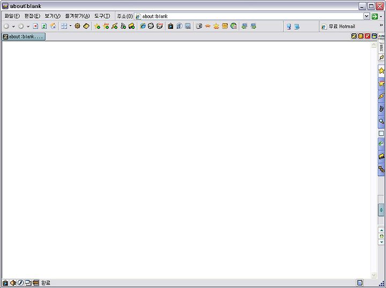386x288 pixels.
Task: Select the about:blank tab
Action: point(24,36)
